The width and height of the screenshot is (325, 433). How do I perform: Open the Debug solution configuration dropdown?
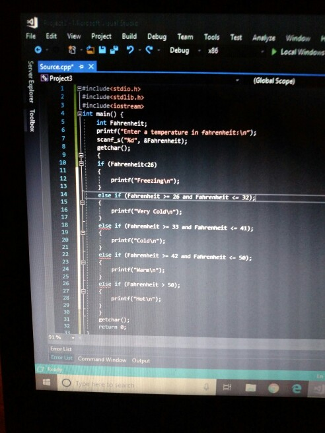[199, 51]
